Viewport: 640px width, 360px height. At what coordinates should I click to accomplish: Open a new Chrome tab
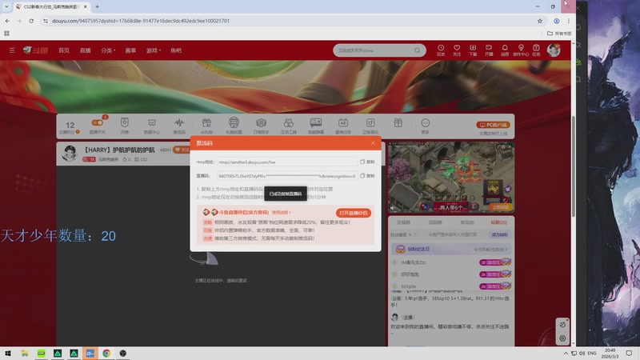97,6
